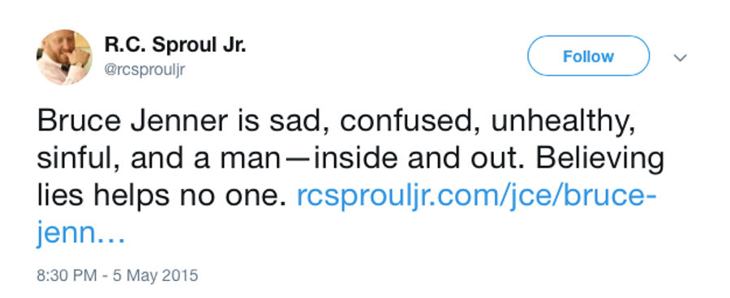The width and height of the screenshot is (730, 298).
Task: Select the "lies helps no one." text
Action: click(160, 196)
